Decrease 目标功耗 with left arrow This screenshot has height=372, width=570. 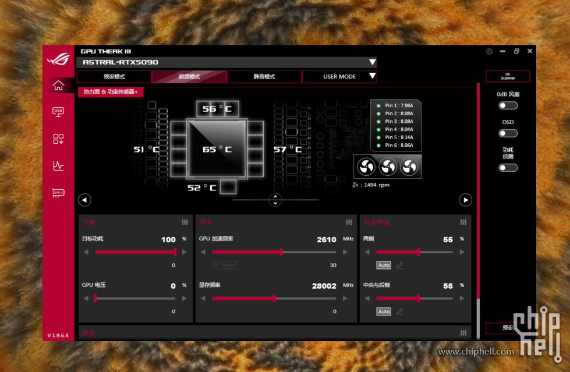point(86,252)
